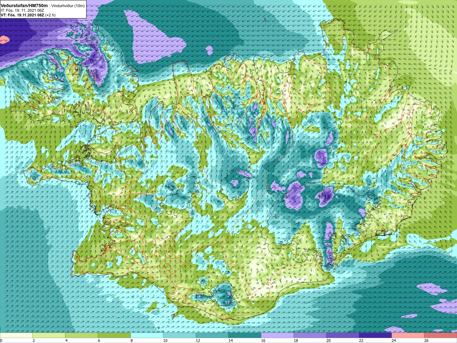Screen dimensions: 457x343
Task: Click the darker green 6–8 legend swatch
Action: coord(114,335)
